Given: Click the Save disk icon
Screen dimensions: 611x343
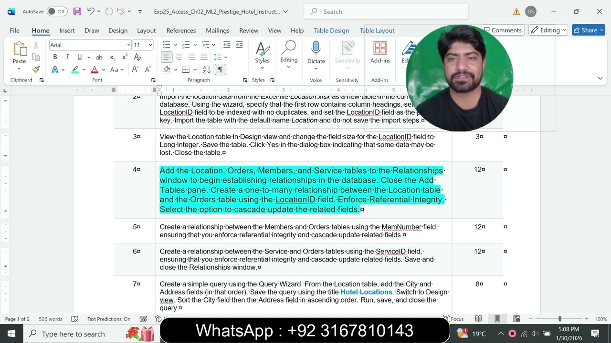Looking at the screenshot, I should pos(77,11).
